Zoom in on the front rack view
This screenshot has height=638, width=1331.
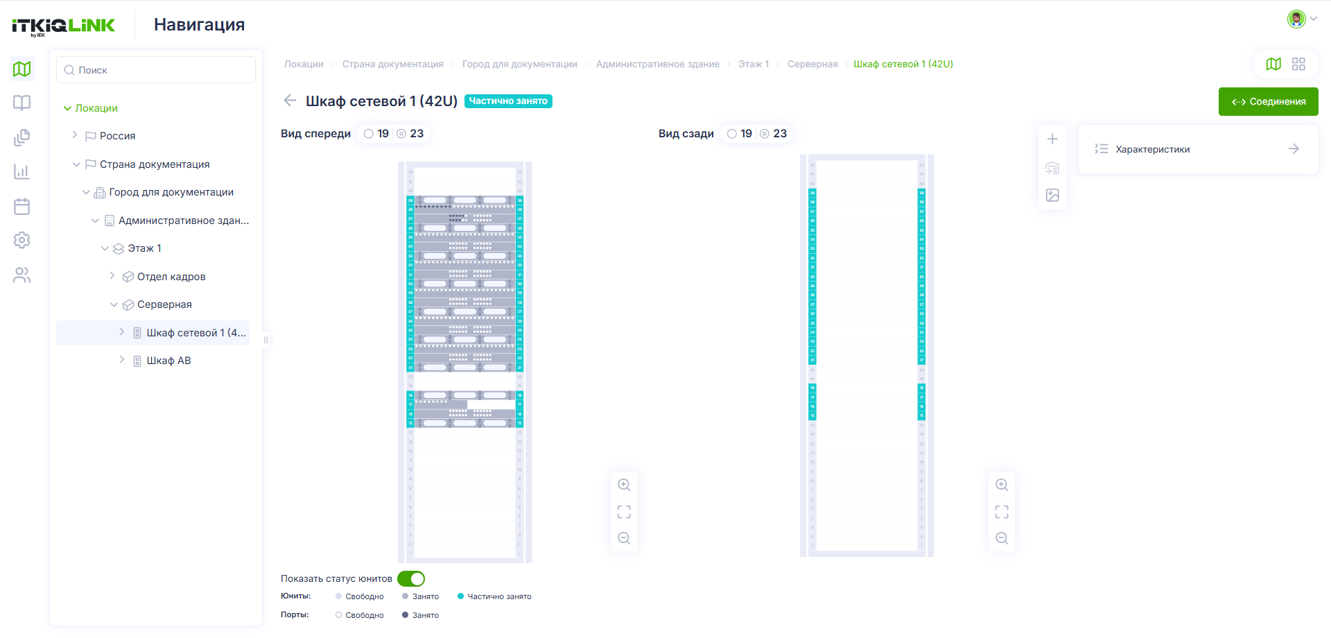(624, 485)
